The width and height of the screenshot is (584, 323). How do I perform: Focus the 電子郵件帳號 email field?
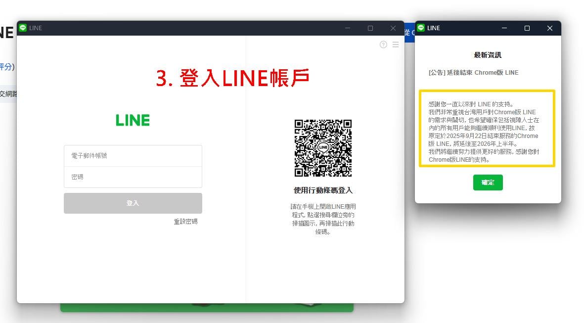[x=133, y=156]
